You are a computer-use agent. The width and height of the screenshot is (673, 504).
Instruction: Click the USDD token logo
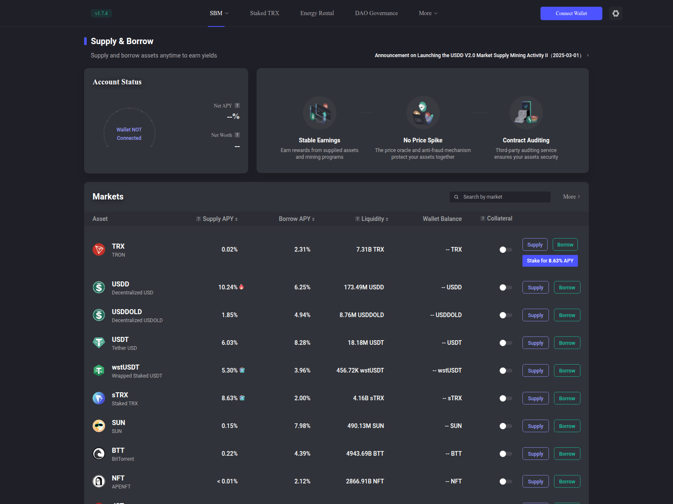coord(99,287)
